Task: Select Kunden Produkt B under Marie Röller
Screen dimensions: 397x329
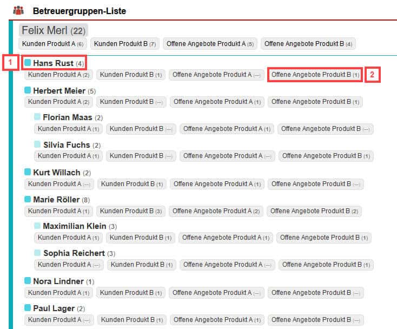Action: 130,211
